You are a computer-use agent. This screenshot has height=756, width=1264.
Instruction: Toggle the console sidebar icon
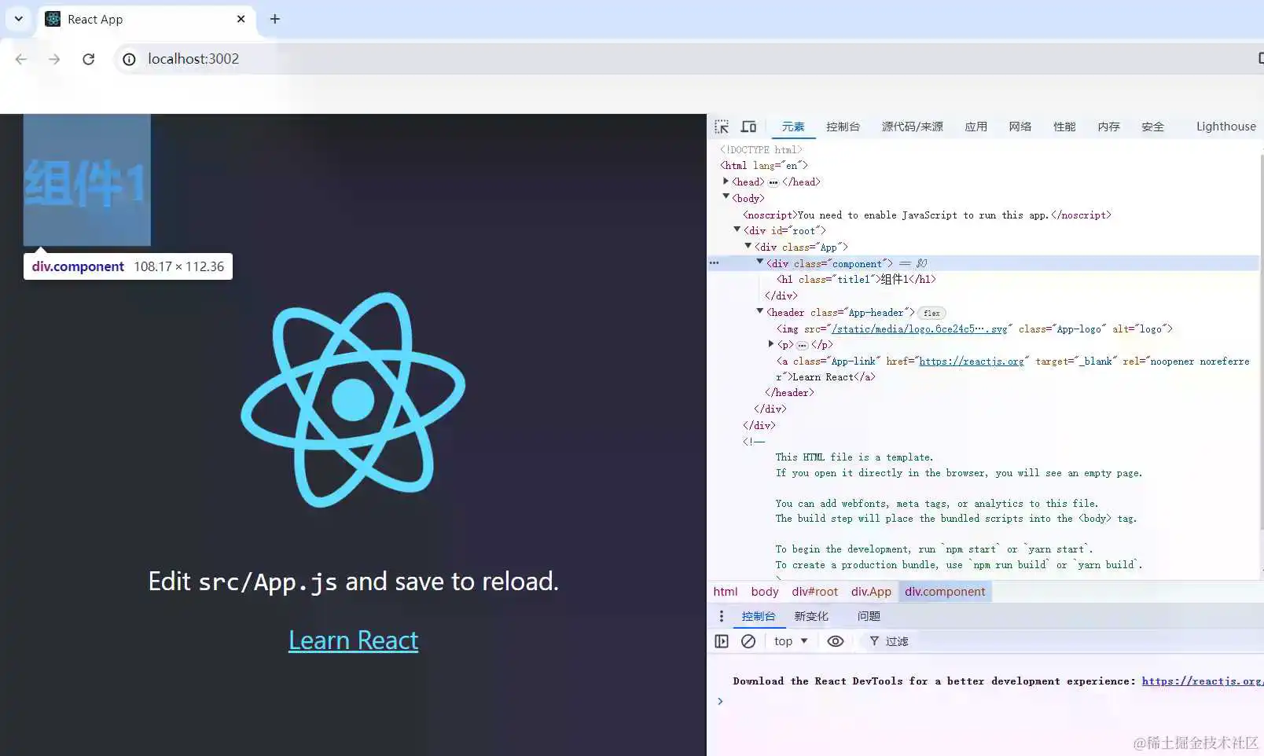click(722, 641)
